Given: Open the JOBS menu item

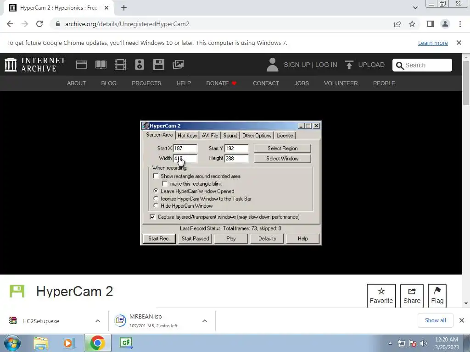Looking at the screenshot, I should pos(302,83).
